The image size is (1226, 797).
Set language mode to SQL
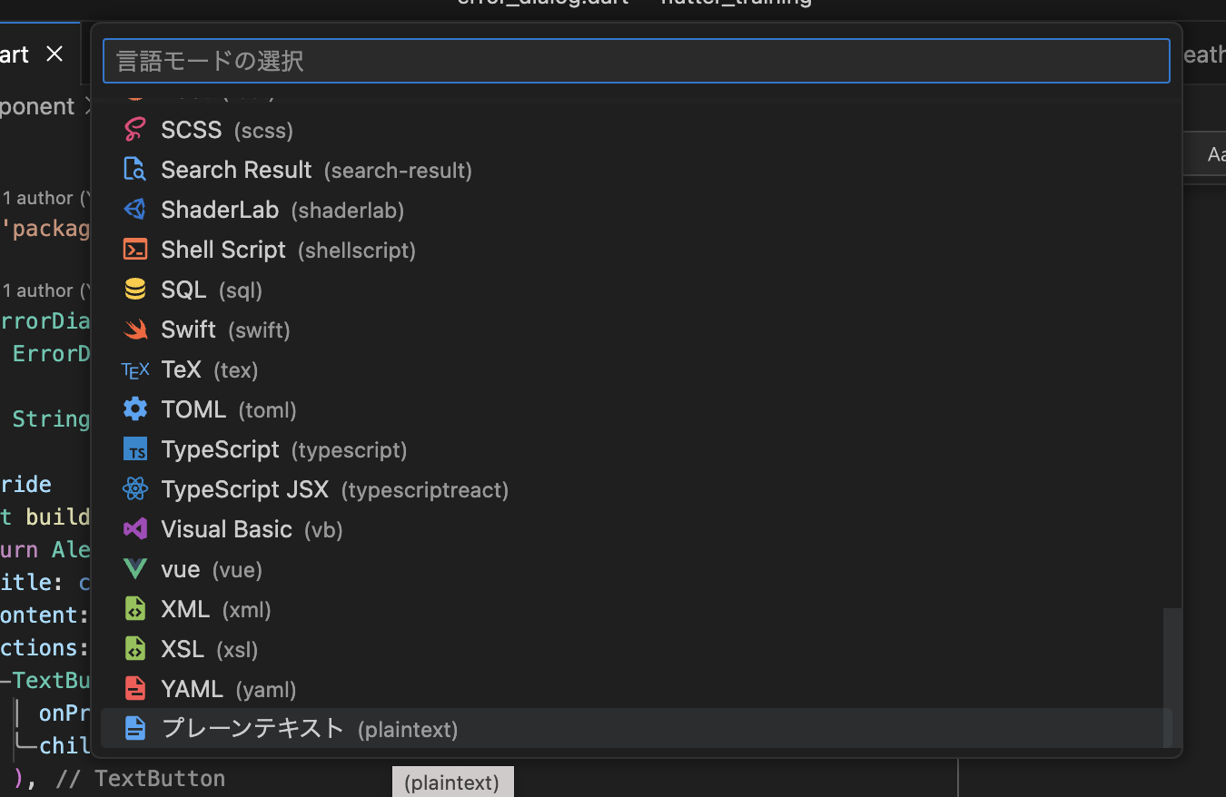pos(637,290)
